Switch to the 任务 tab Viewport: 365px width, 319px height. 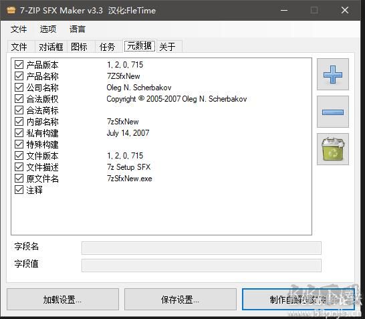108,47
